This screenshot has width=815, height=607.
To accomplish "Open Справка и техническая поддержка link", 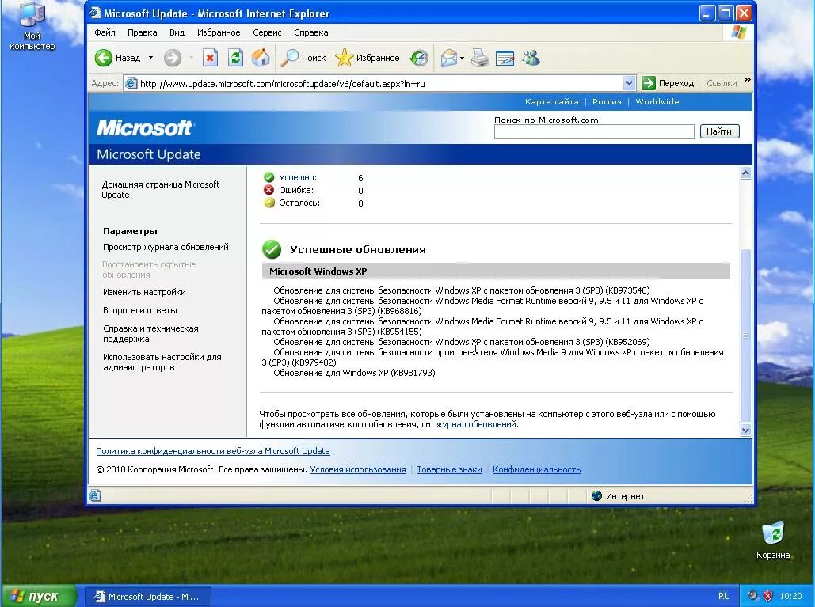I will [x=150, y=334].
